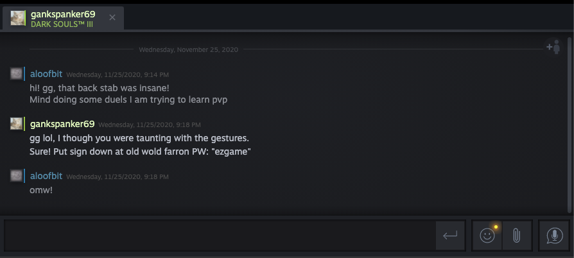
Task: Click the gankspanker69 username in chat
Action: click(x=62, y=124)
